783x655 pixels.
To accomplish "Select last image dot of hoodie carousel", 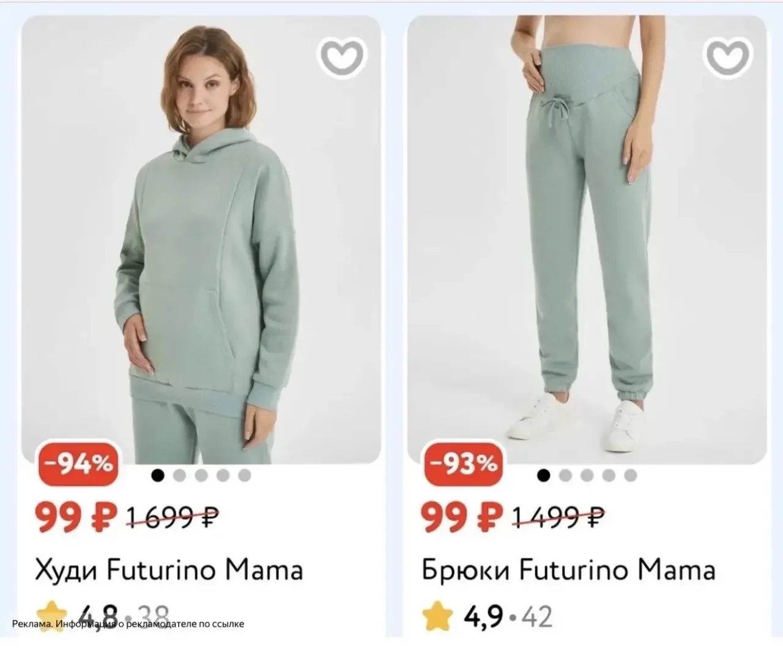I will point(245,475).
